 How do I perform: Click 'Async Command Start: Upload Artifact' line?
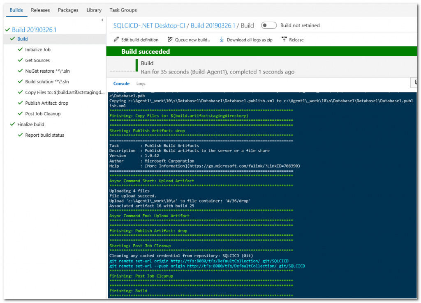(x=152, y=181)
